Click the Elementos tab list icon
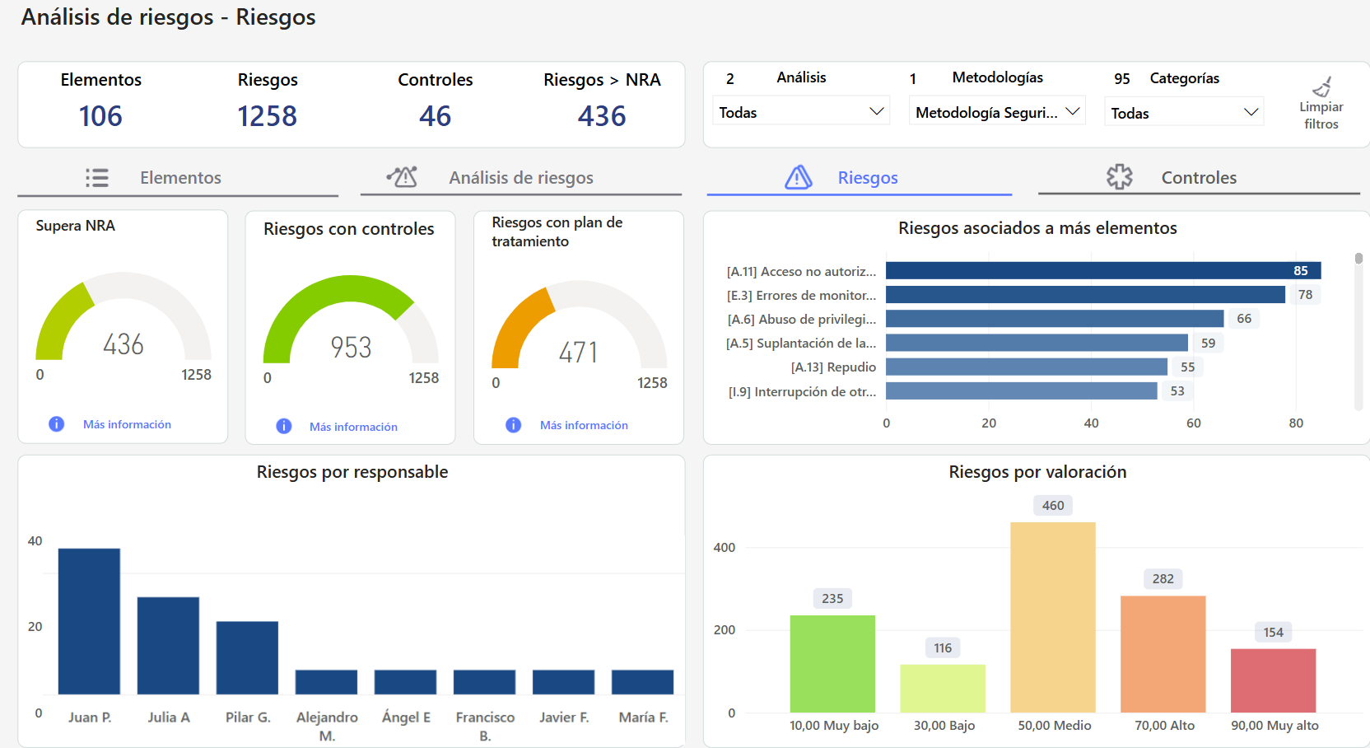1370x748 pixels. click(97, 178)
